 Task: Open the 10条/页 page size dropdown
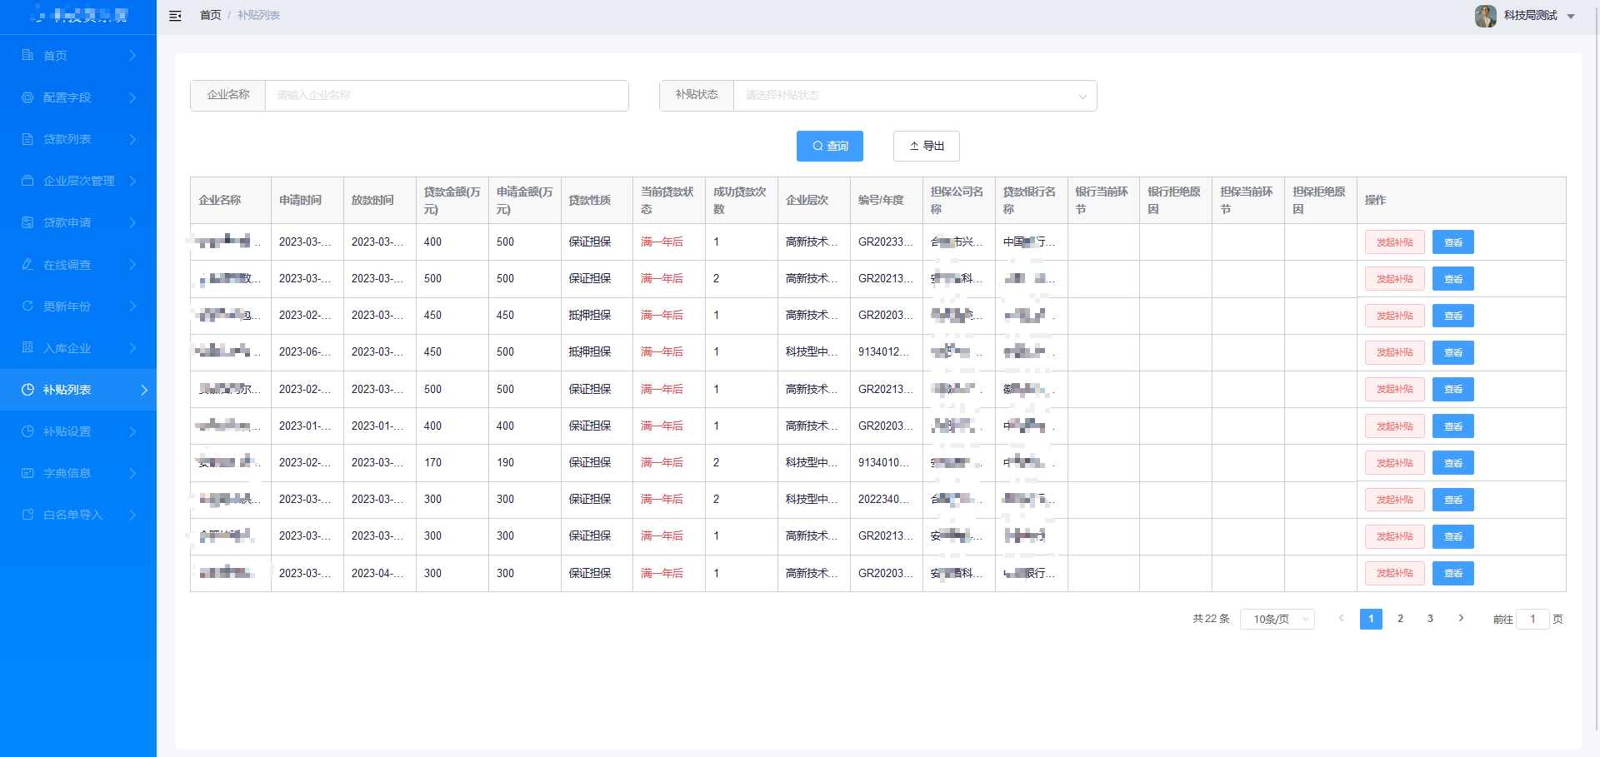pos(1277,619)
